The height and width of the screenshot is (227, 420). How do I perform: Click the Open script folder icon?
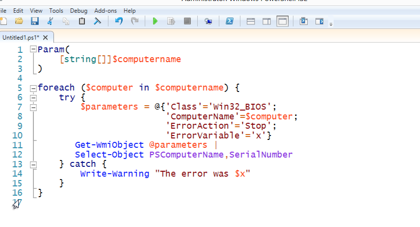19,21
